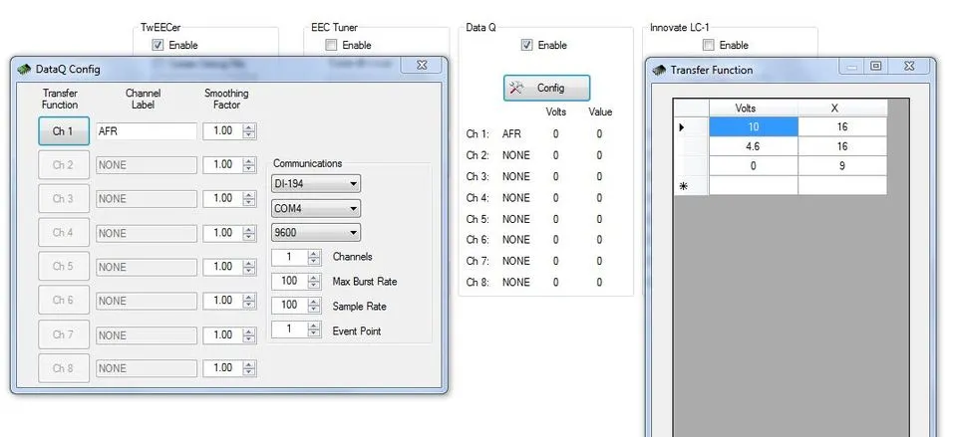Click the Sample Rate spinner

[314, 306]
